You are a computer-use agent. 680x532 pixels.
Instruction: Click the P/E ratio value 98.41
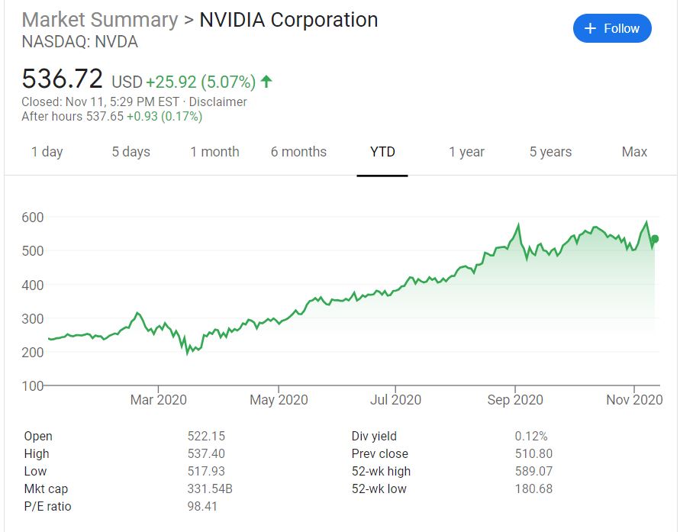(x=204, y=505)
